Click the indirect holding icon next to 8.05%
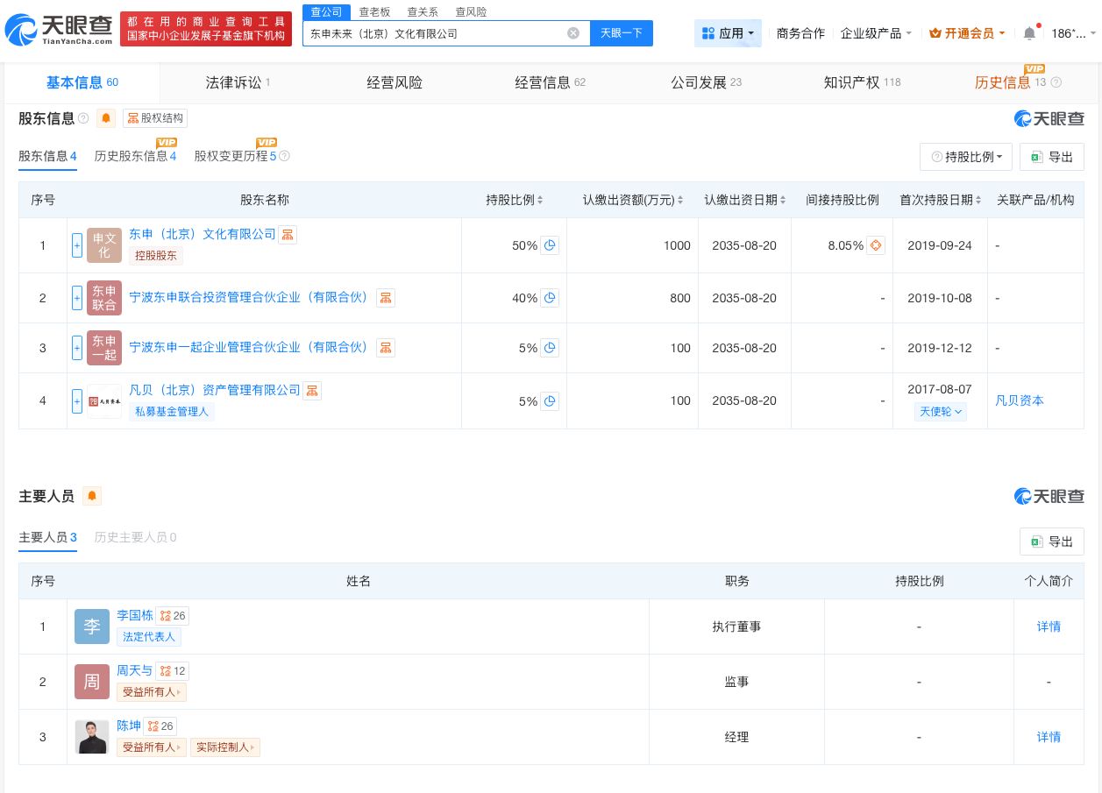 874,245
